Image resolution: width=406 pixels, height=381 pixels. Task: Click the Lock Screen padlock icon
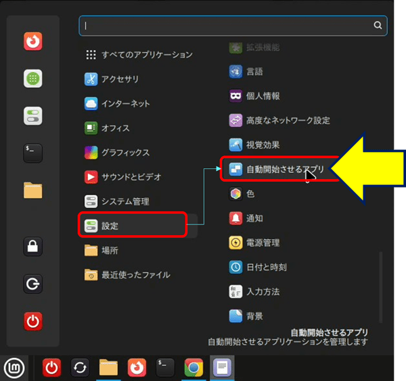[x=33, y=247]
